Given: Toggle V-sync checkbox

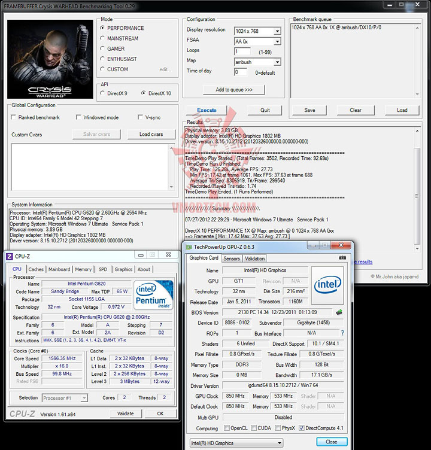Looking at the screenshot, I should (x=141, y=117).
